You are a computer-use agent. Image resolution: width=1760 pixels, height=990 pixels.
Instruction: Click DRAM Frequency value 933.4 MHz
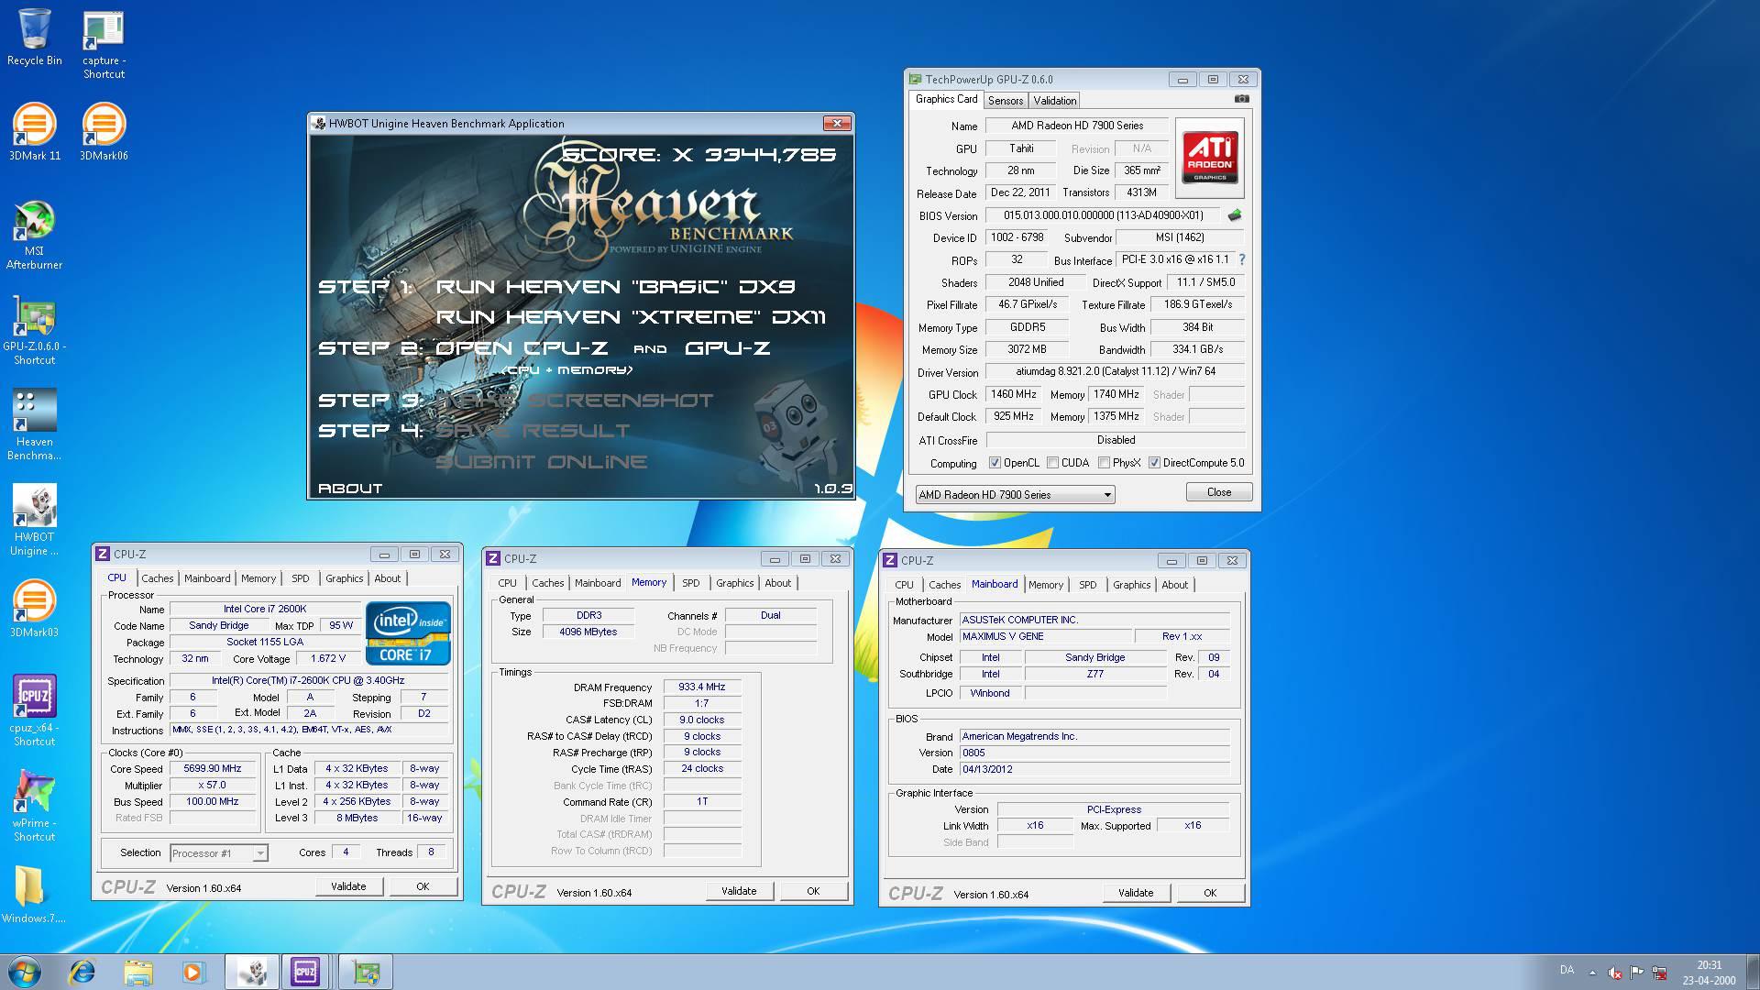click(702, 687)
